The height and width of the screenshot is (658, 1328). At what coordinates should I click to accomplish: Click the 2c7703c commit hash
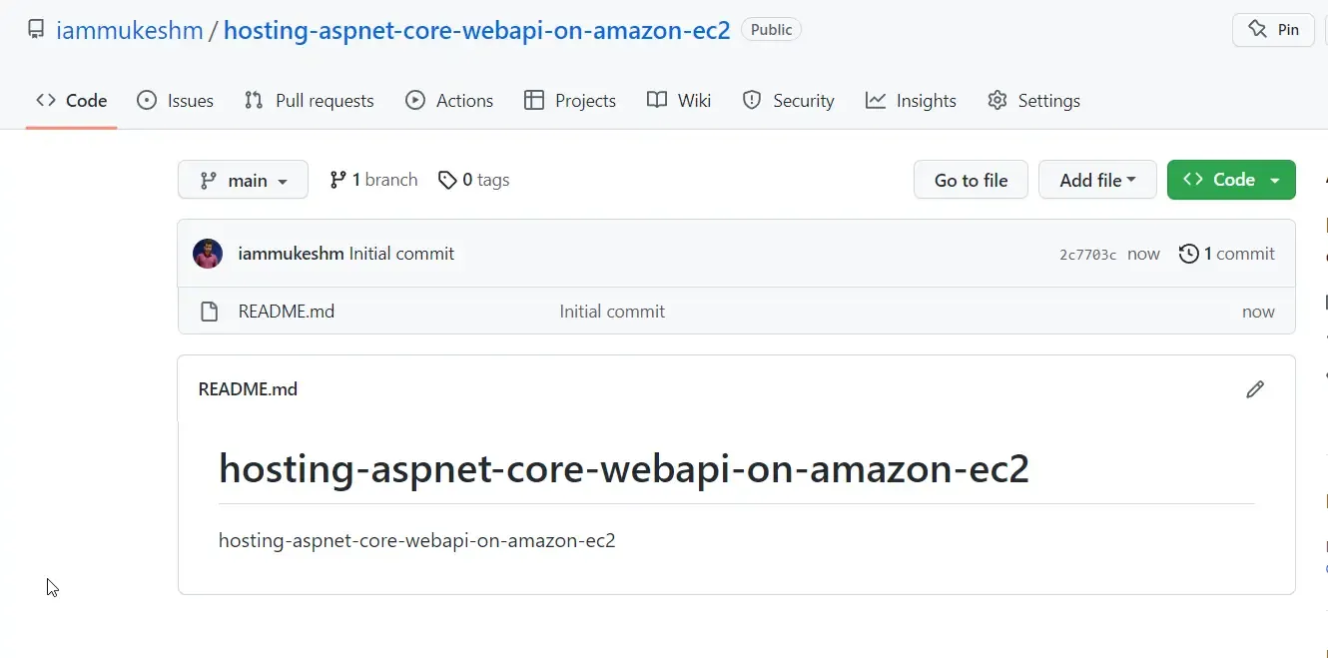point(1087,254)
